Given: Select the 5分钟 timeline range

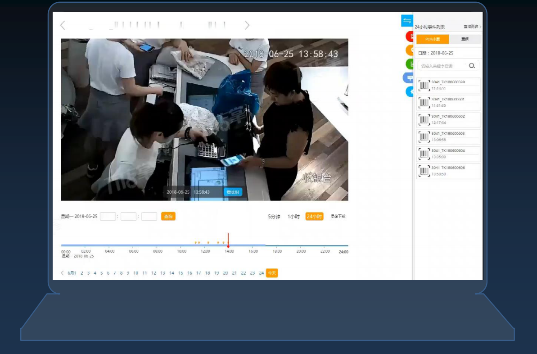Looking at the screenshot, I should (274, 217).
